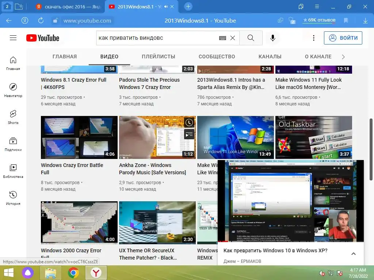Click the www.youtube.com address field

click(x=87, y=21)
